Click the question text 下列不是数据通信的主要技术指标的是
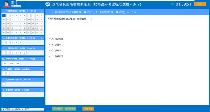Image resolution: width=210 pixels, height=112 pixels. tap(66, 19)
